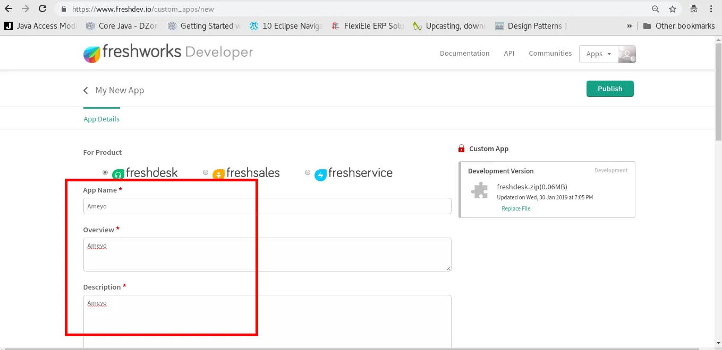Show hidden bookmarks with the overflow chevron
Viewport: 722px width, 350px height.
tap(630, 25)
